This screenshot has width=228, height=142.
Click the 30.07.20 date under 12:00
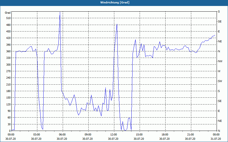point(113,139)
